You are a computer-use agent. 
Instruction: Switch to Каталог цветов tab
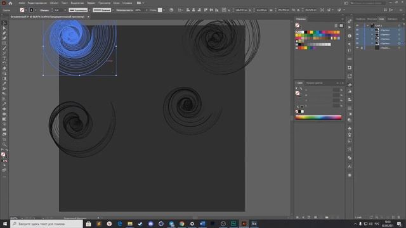point(315,83)
